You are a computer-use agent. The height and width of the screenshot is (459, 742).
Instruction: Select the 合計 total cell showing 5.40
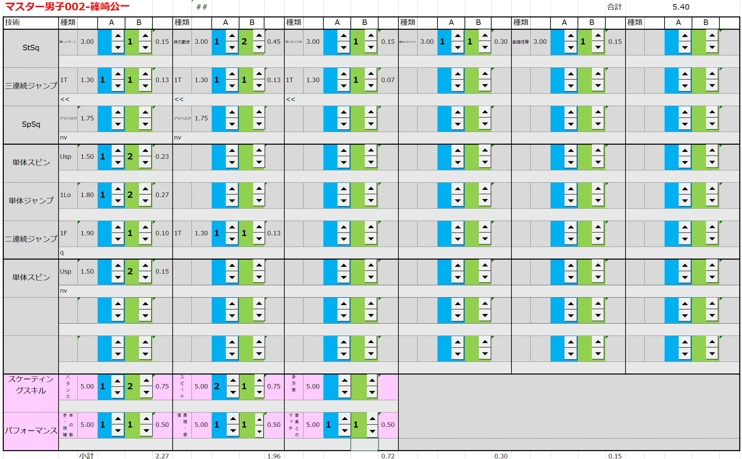[681, 7]
